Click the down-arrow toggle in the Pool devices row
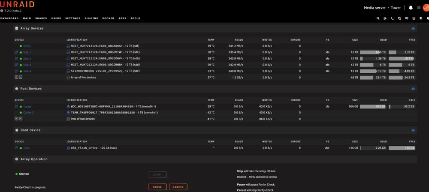429x192 pixels. (16, 119)
